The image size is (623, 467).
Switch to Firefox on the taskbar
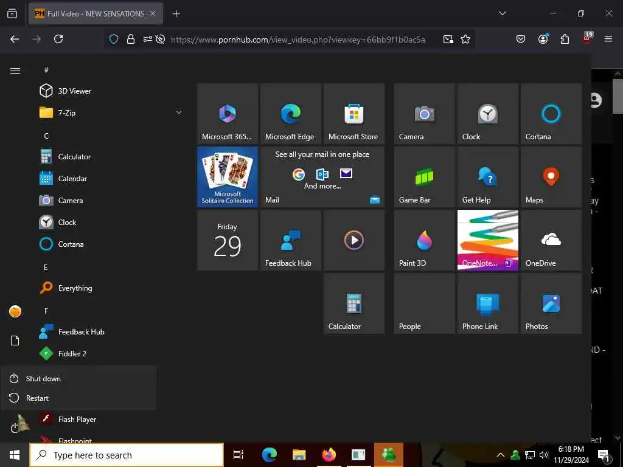[329, 455]
